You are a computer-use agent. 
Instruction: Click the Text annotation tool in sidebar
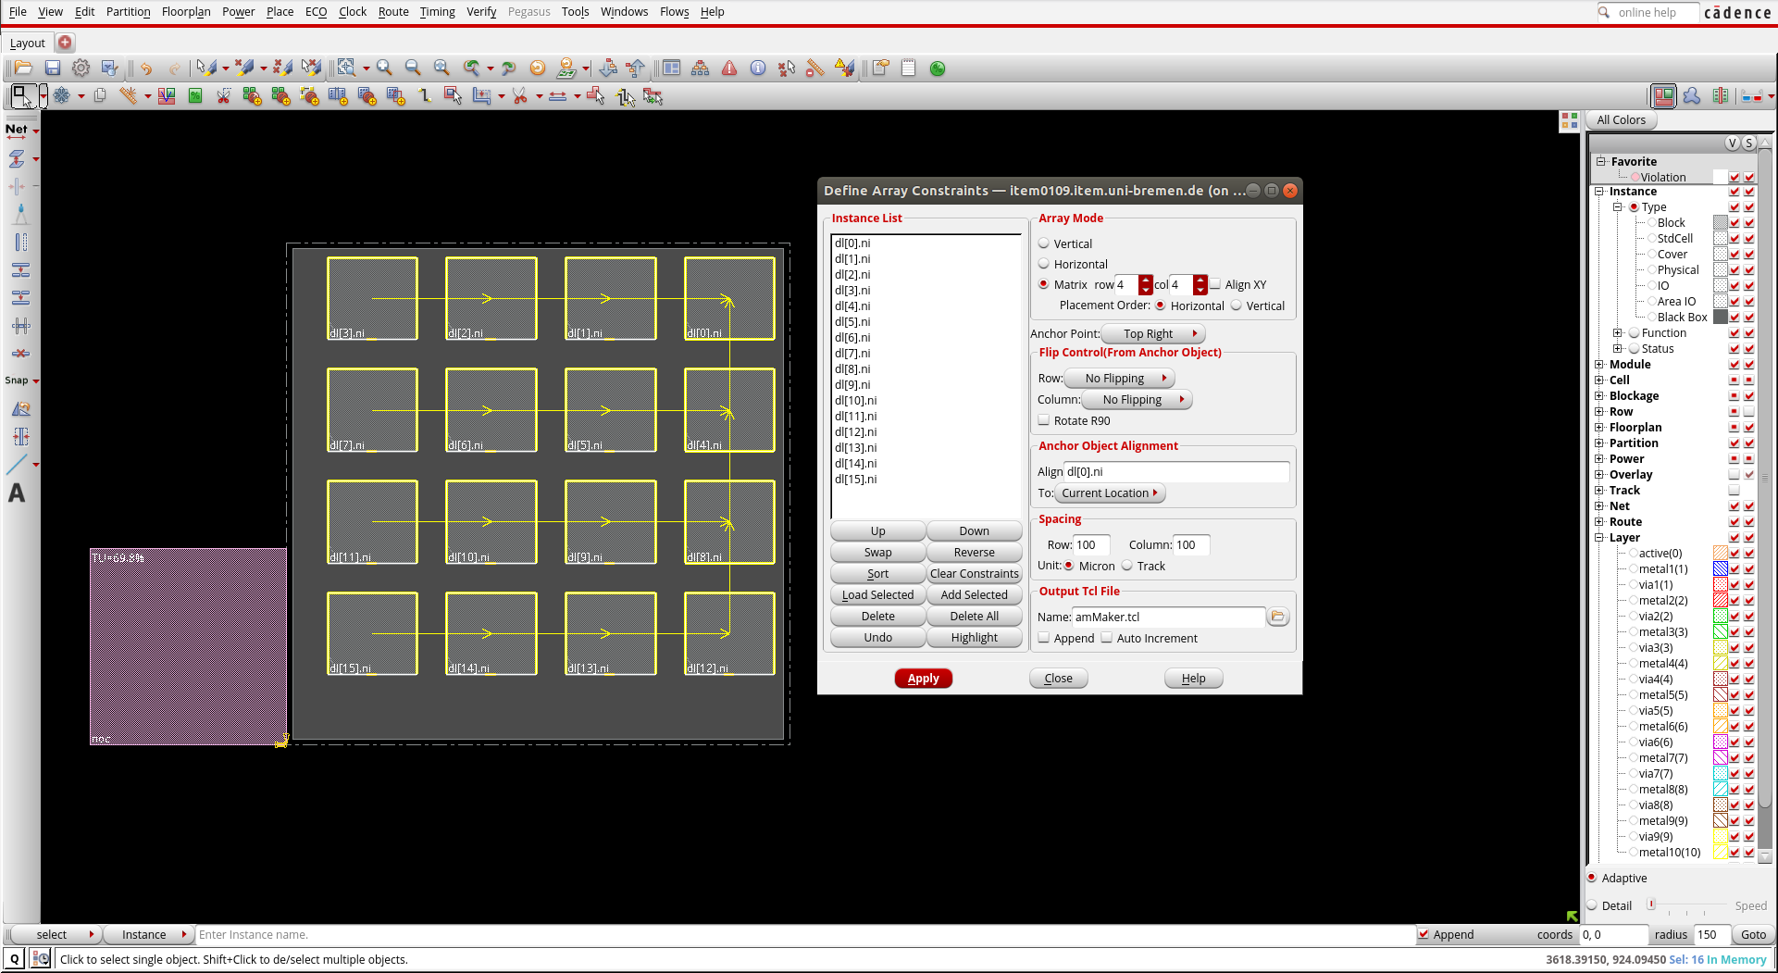tap(17, 493)
